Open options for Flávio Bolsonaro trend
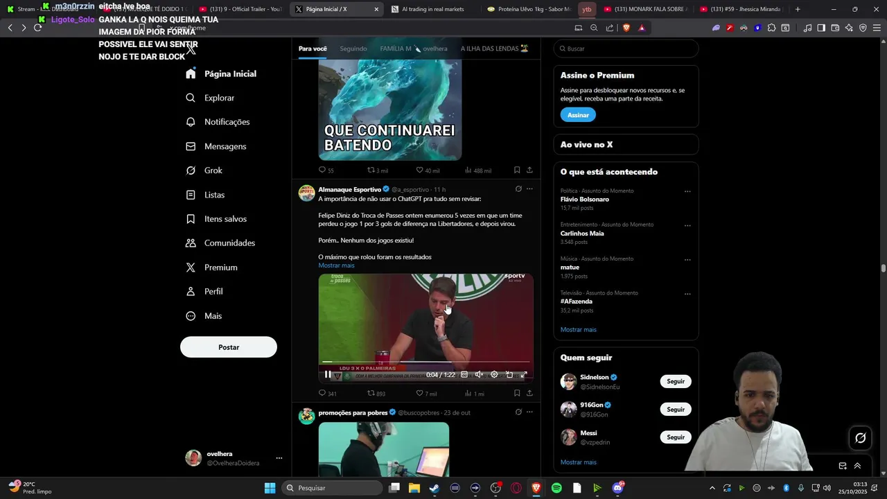The image size is (887, 499). (687, 191)
